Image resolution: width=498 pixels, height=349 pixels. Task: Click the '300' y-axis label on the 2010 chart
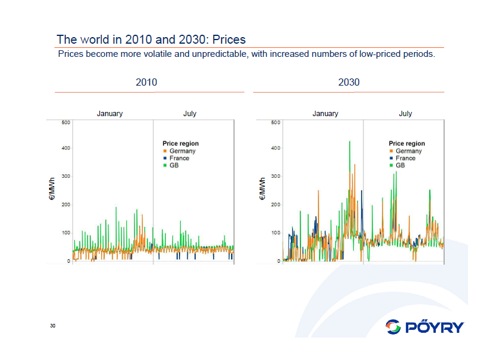tap(66, 176)
